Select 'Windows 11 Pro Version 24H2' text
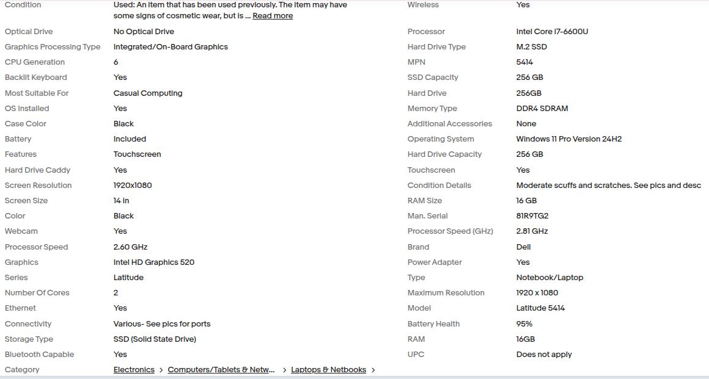This screenshot has height=379, width=709. pos(569,139)
